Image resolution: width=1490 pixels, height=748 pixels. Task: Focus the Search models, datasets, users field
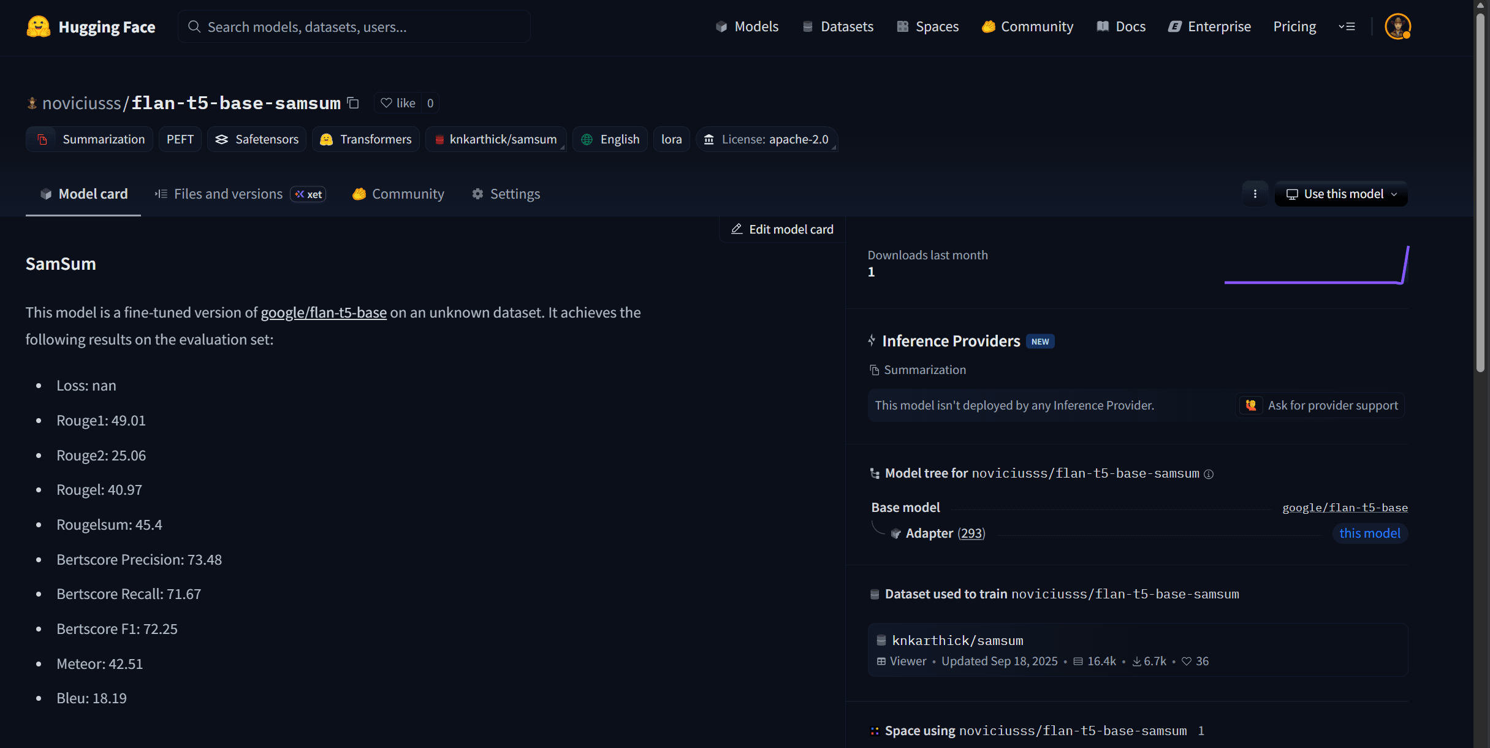[354, 26]
